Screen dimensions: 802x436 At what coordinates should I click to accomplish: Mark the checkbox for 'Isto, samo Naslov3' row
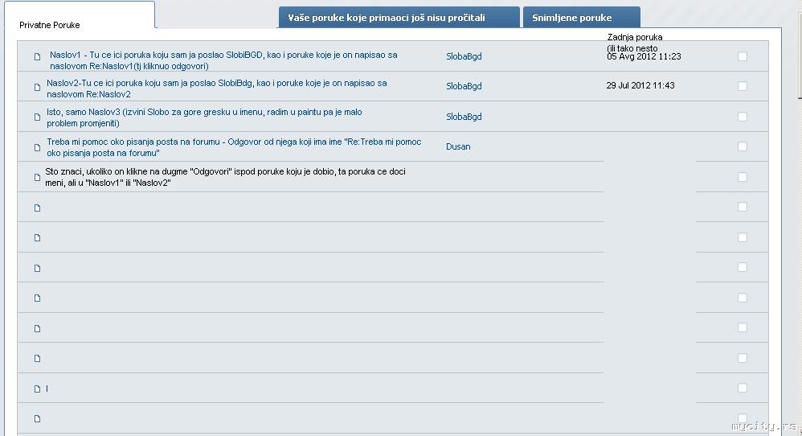point(742,117)
